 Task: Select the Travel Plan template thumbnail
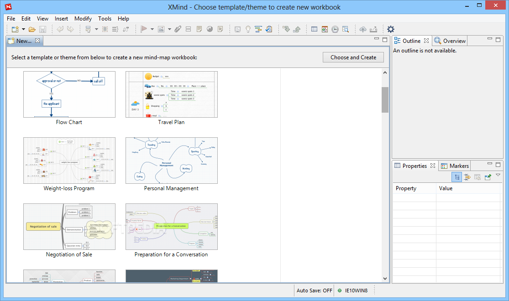[x=171, y=94]
